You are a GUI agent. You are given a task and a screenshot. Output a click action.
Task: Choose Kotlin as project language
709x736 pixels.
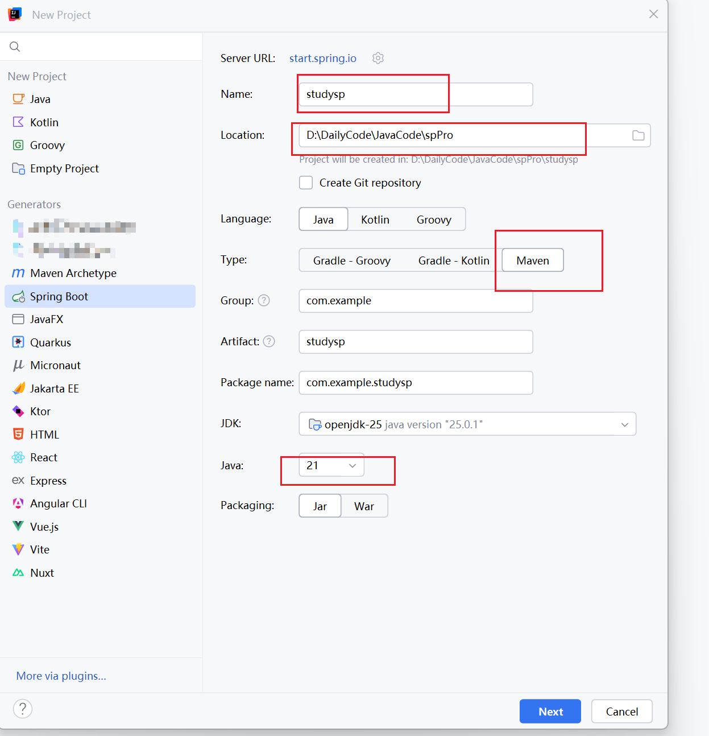tap(375, 220)
